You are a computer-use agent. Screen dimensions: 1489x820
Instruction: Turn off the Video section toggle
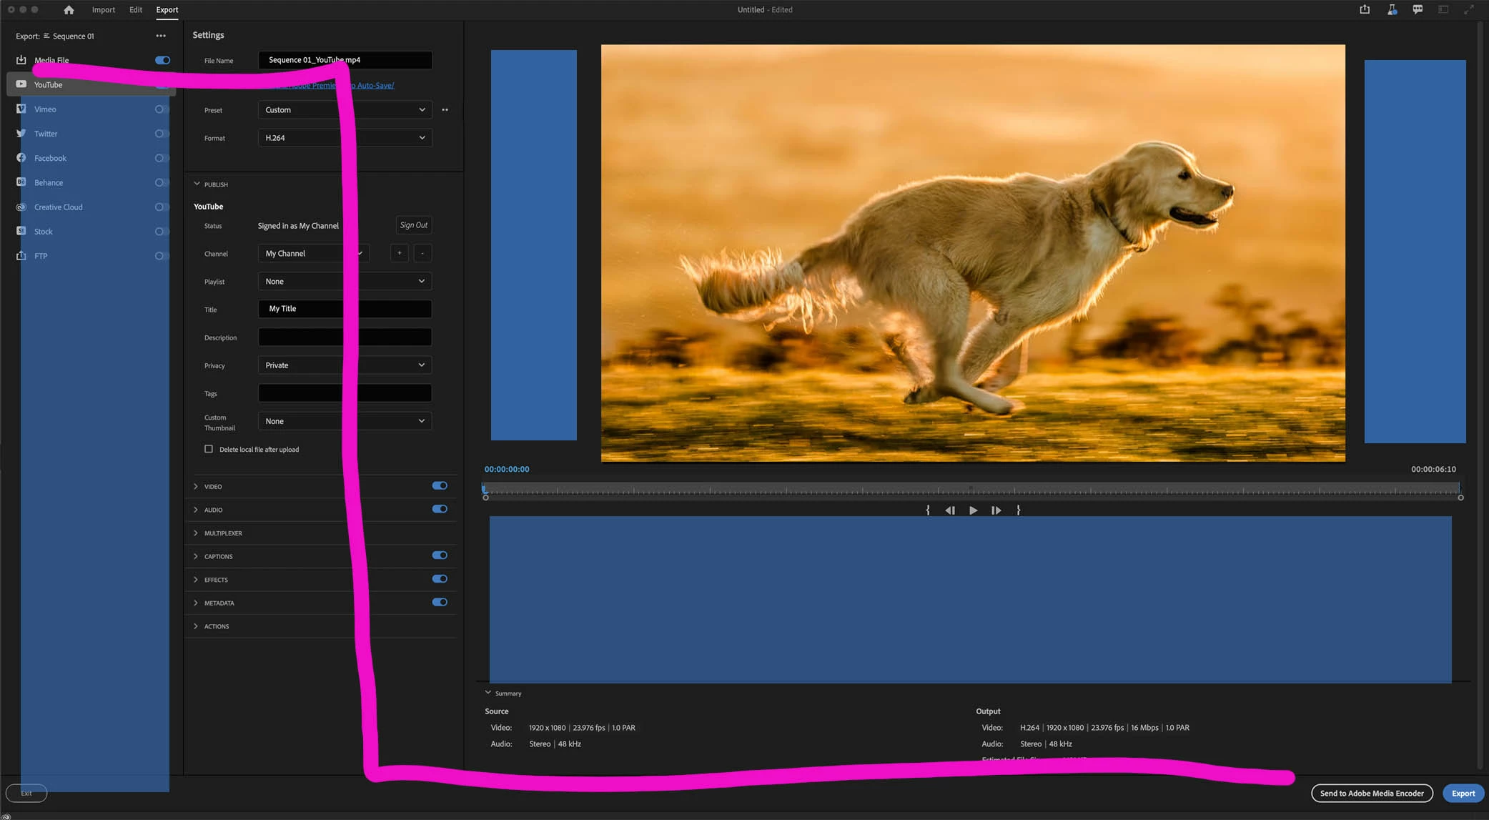coord(440,486)
